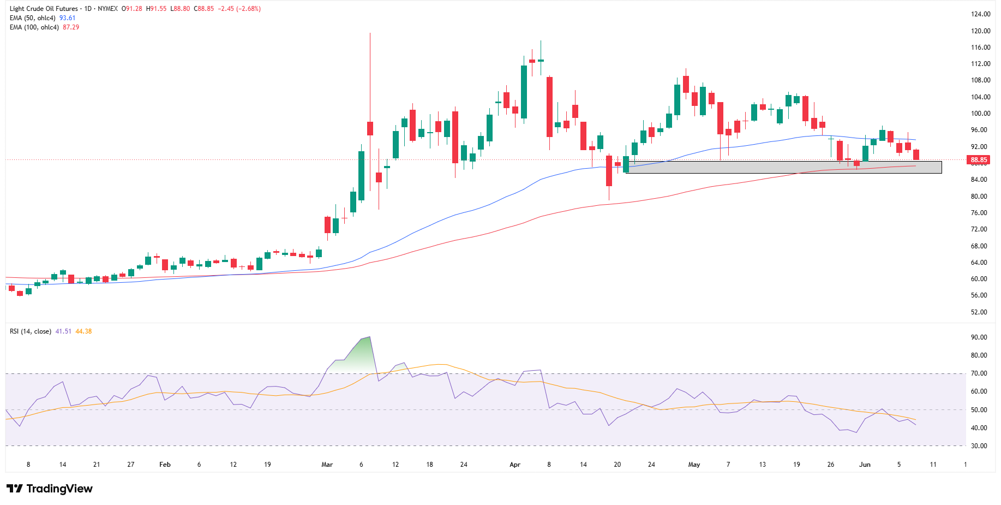Image resolution: width=1001 pixels, height=505 pixels.
Task: Click the RSI average value 44.38
Action: pyautogui.click(x=83, y=331)
